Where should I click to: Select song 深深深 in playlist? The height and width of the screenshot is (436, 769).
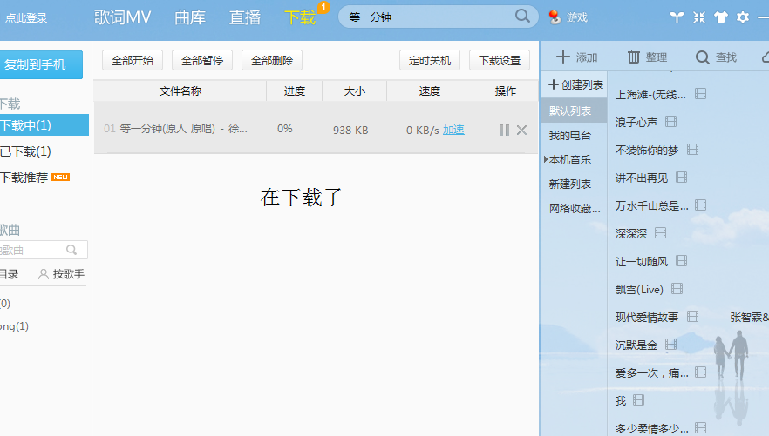[x=631, y=233]
